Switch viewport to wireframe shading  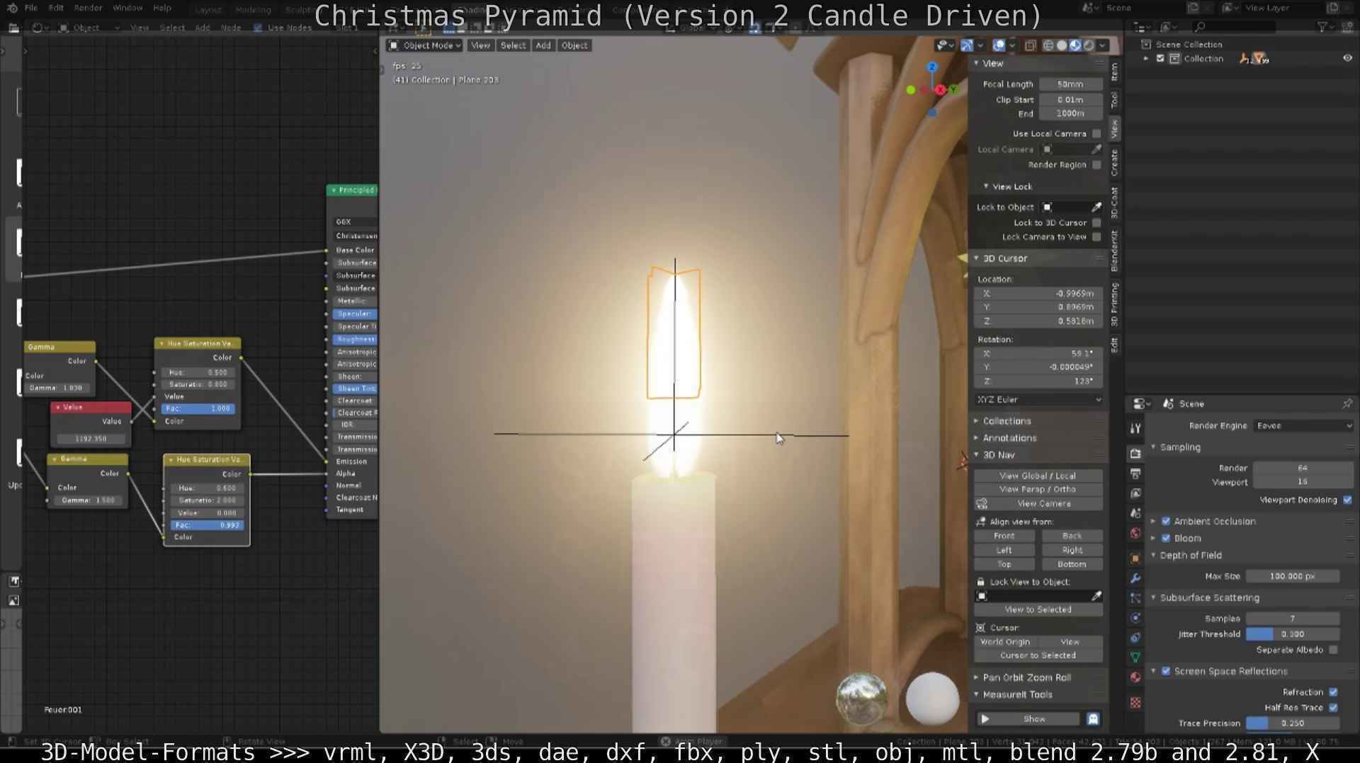pos(1048,45)
